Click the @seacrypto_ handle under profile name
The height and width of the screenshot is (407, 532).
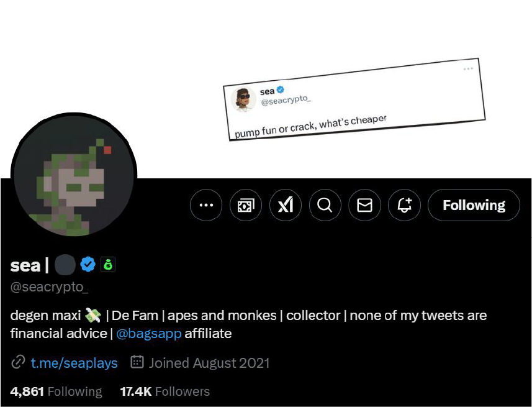(x=49, y=288)
